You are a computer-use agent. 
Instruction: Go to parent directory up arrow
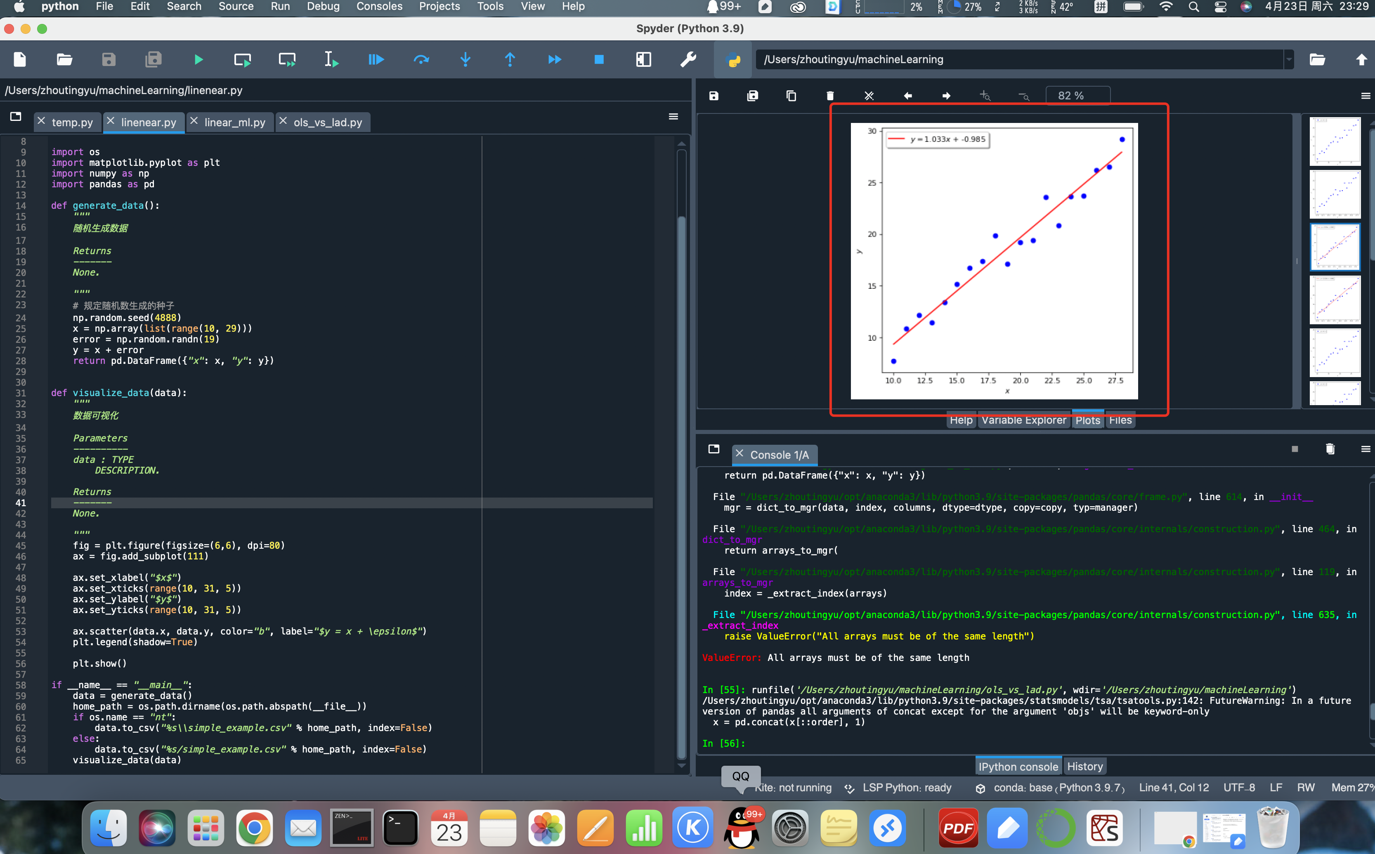[x=1361, y=59]
